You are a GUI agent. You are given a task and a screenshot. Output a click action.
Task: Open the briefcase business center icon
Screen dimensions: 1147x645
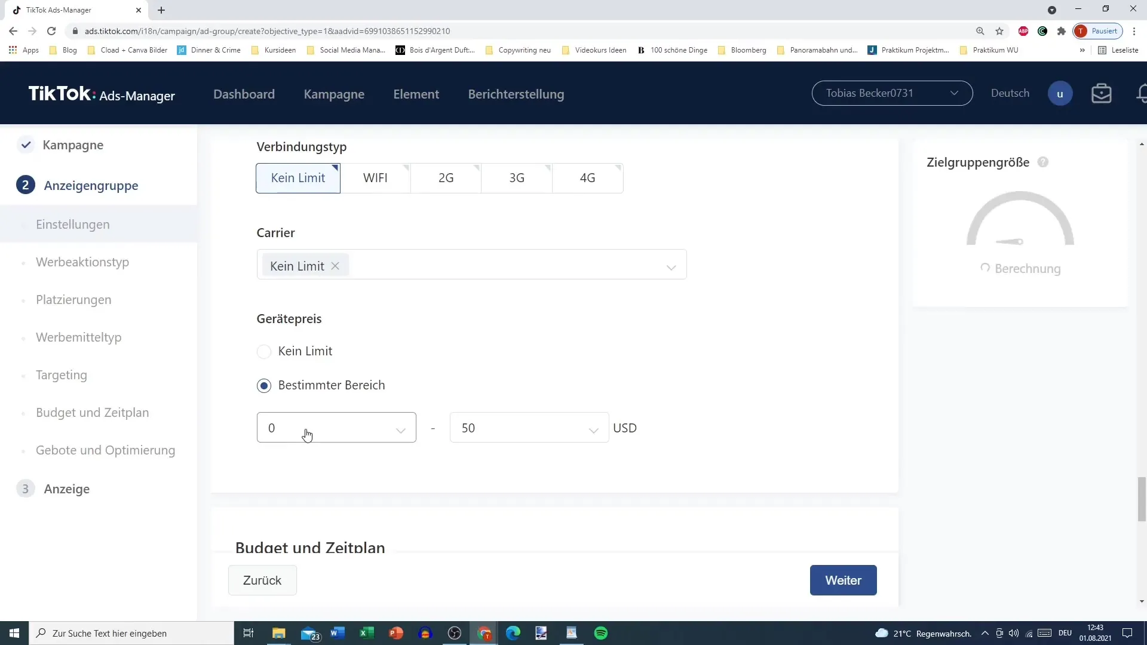tap(1101, 94)
